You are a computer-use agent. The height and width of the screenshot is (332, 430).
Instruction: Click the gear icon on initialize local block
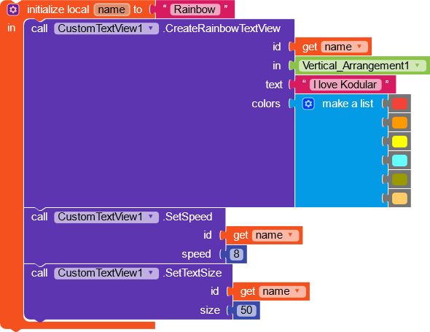(13, 10)
